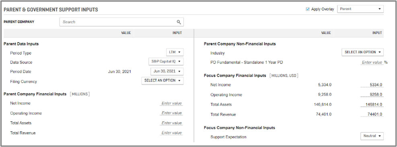Open Industry select an option dropdown
Image resolution: width=397 pixels, height=147 pixels.
coord(362,52)
